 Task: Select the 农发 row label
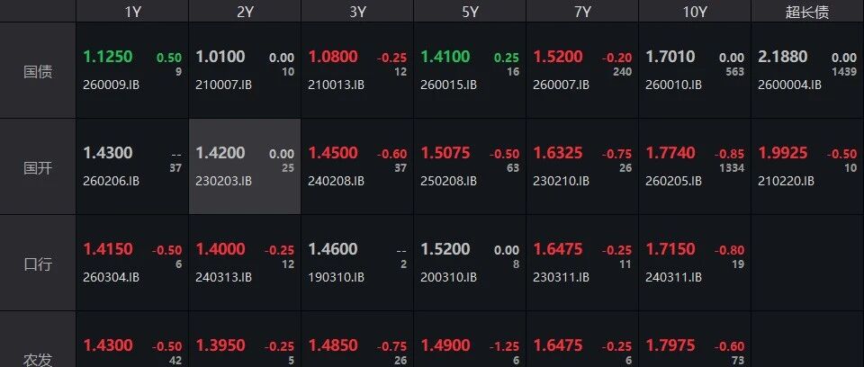click(x=38, y=360)
